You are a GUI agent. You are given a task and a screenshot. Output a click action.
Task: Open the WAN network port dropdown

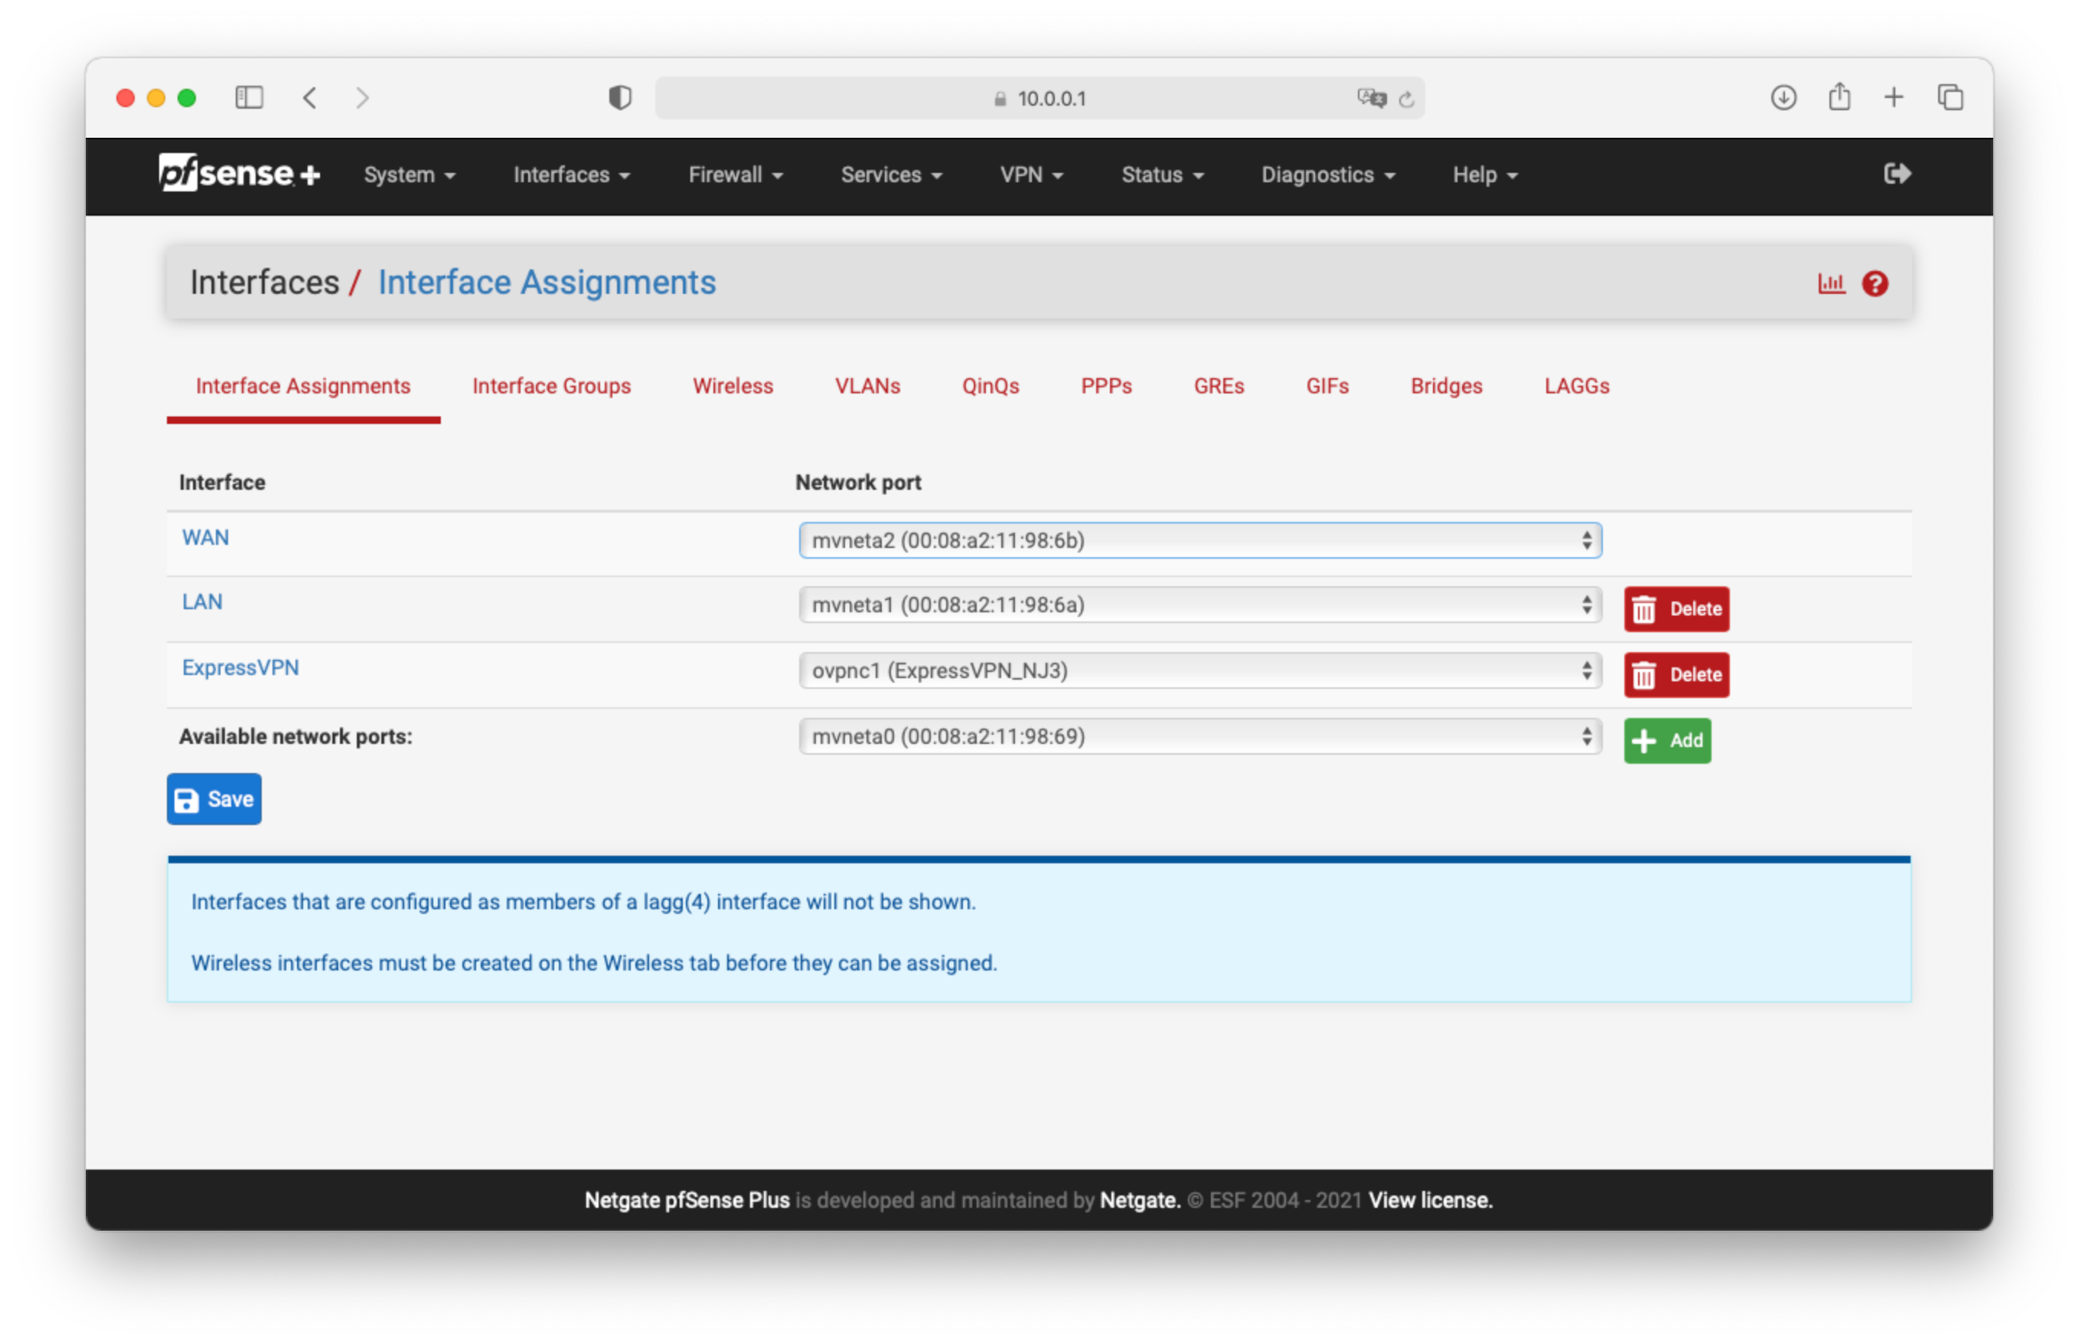1199,540
